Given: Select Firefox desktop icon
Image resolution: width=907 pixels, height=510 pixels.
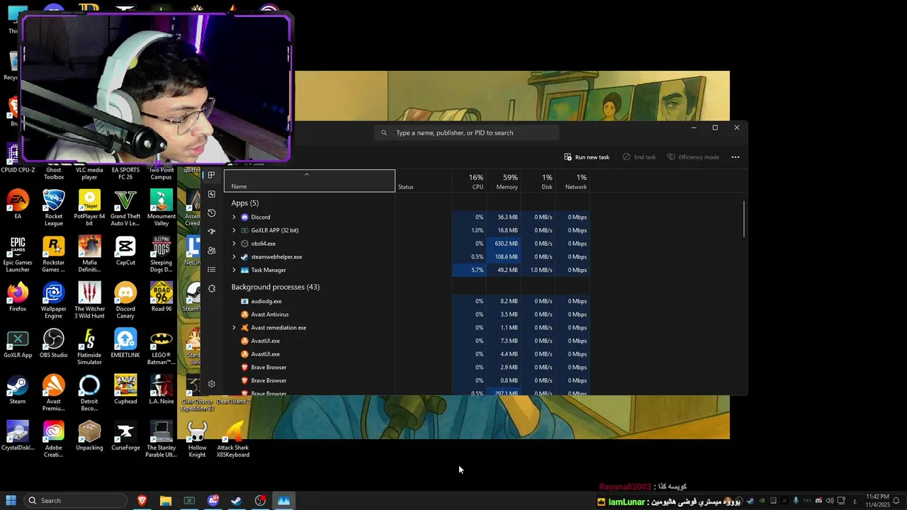Looking at the screenshot, I should tap(18, 297).
